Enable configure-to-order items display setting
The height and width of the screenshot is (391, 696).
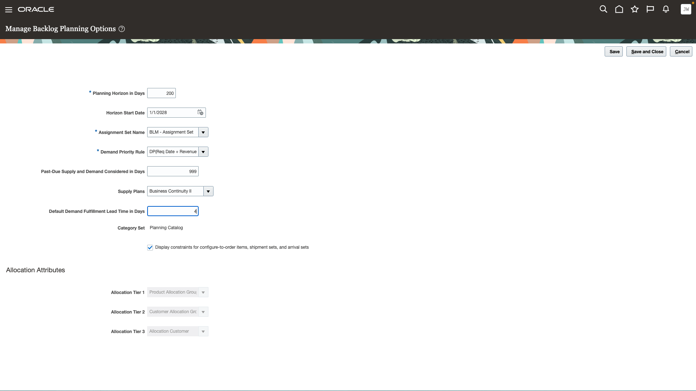(x=150, y=247)
